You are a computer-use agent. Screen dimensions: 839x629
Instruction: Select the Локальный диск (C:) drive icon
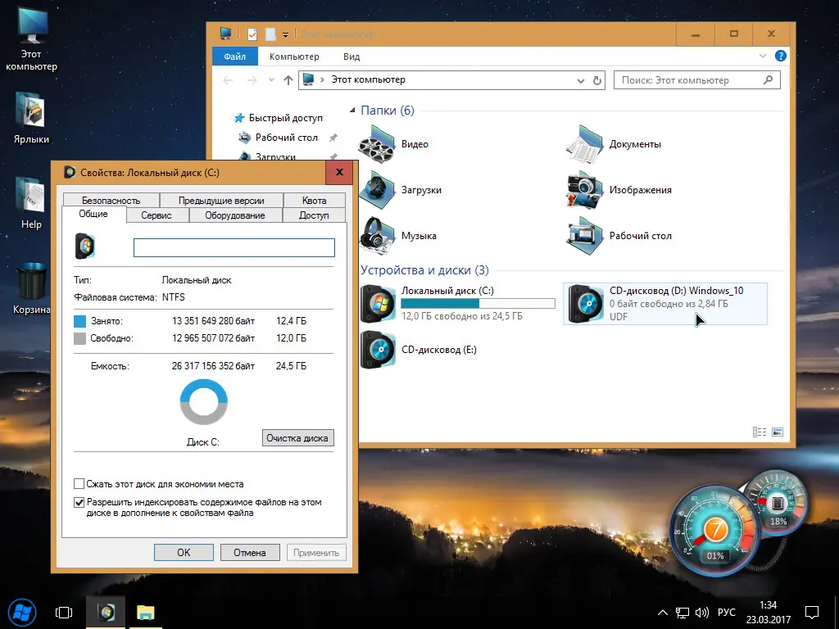[378, 304]
